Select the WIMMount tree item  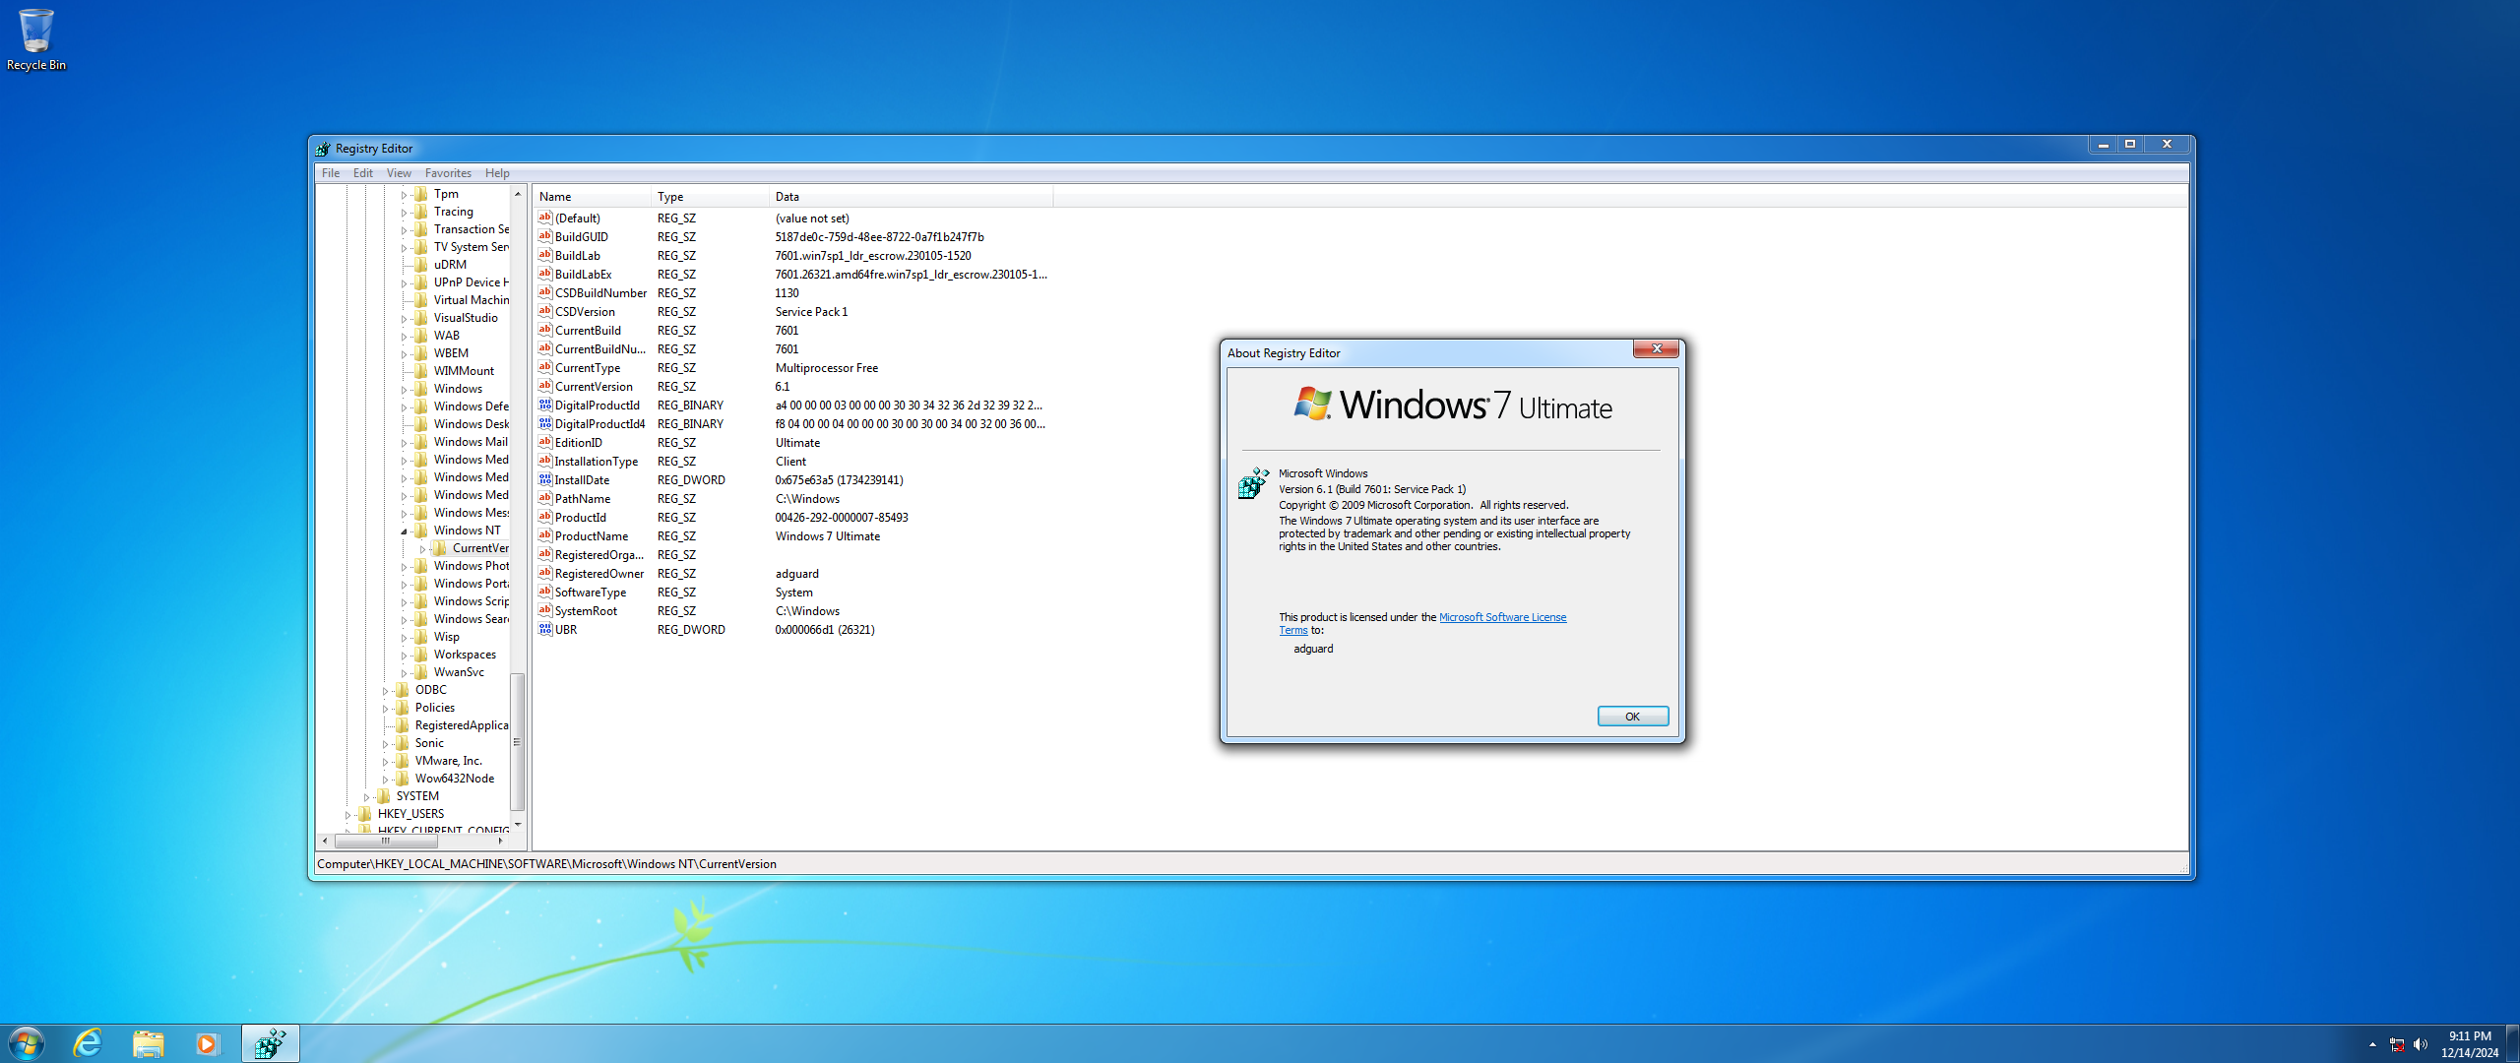[464, 371]
